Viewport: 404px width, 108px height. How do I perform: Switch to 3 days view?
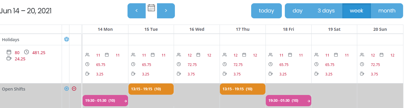pos(326,11)
